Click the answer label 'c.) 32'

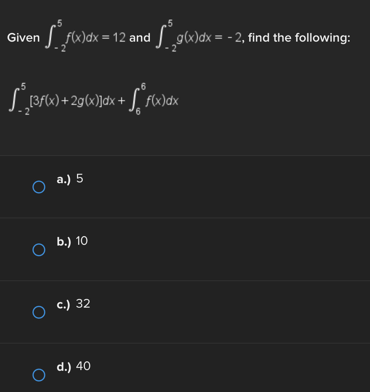coord(74,304)
